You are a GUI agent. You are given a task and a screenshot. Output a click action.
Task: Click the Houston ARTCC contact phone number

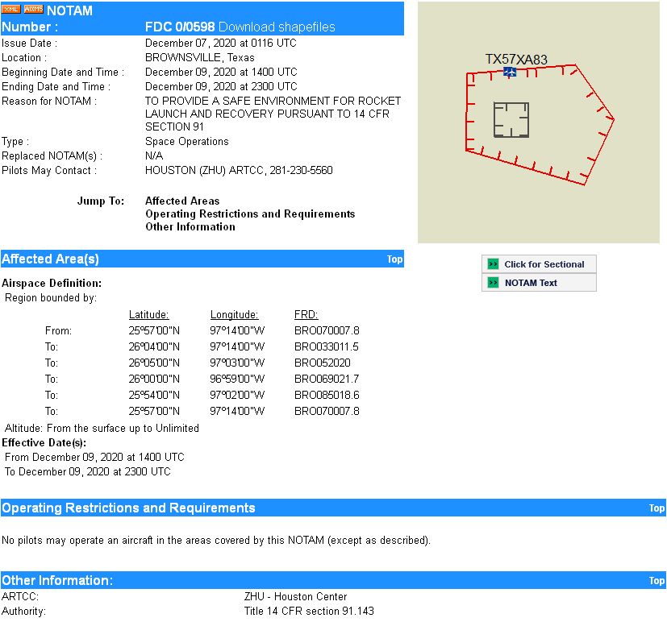[304, 171]
